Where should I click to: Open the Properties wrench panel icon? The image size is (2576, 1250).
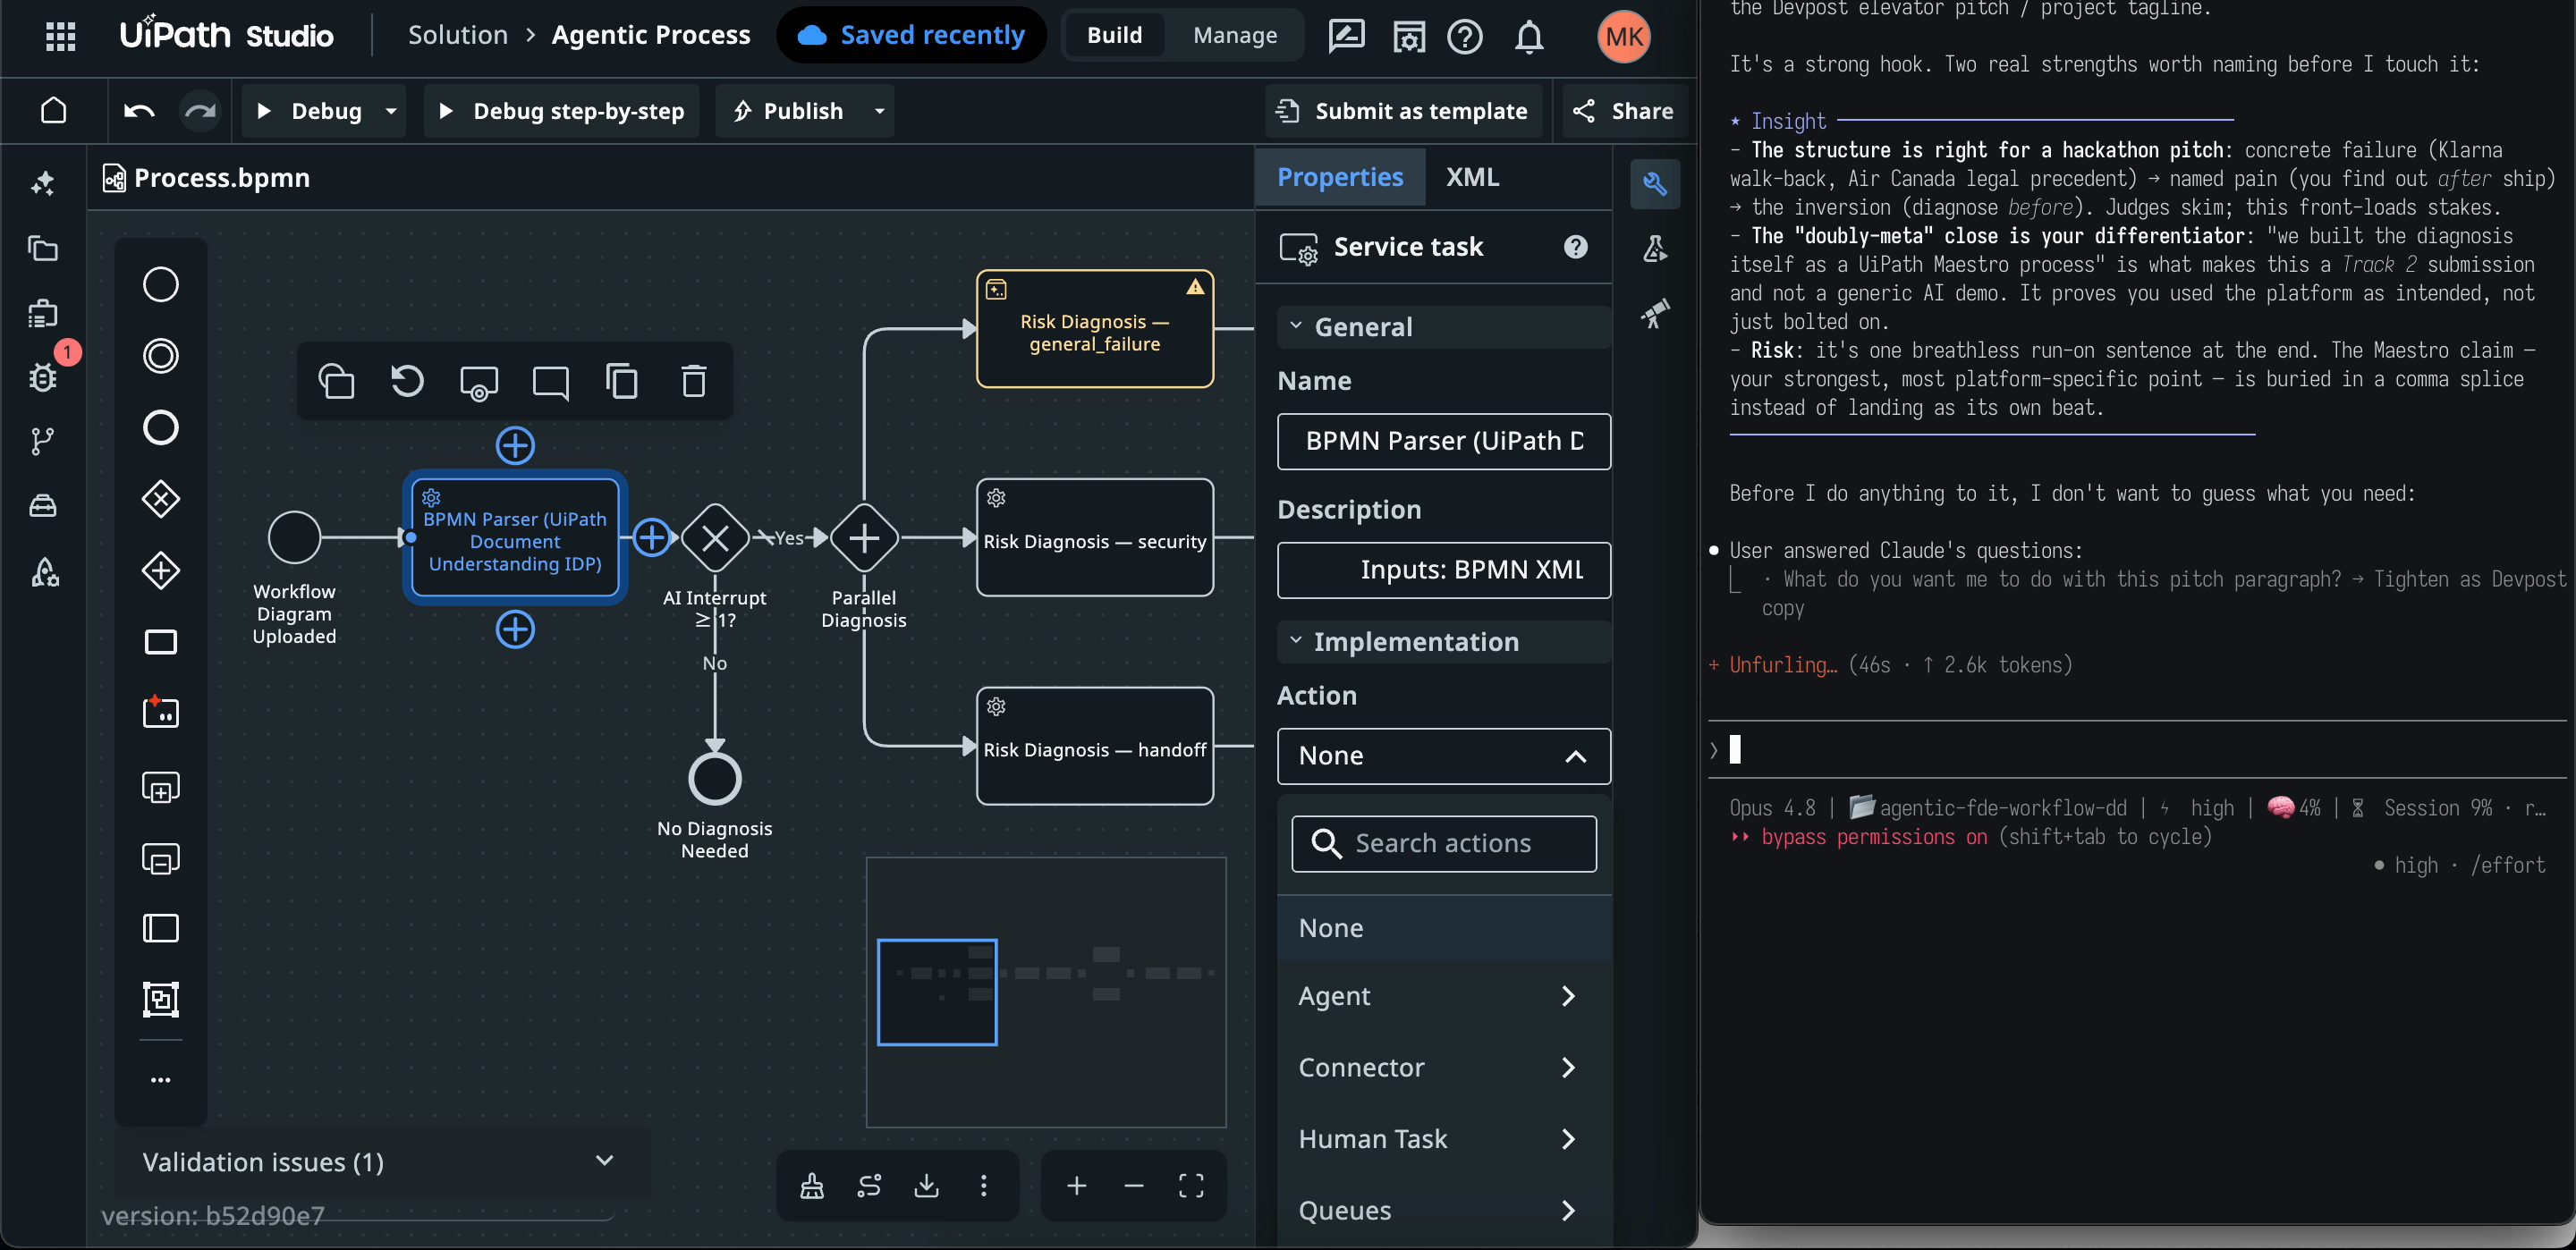click(x=1655, y=184)
